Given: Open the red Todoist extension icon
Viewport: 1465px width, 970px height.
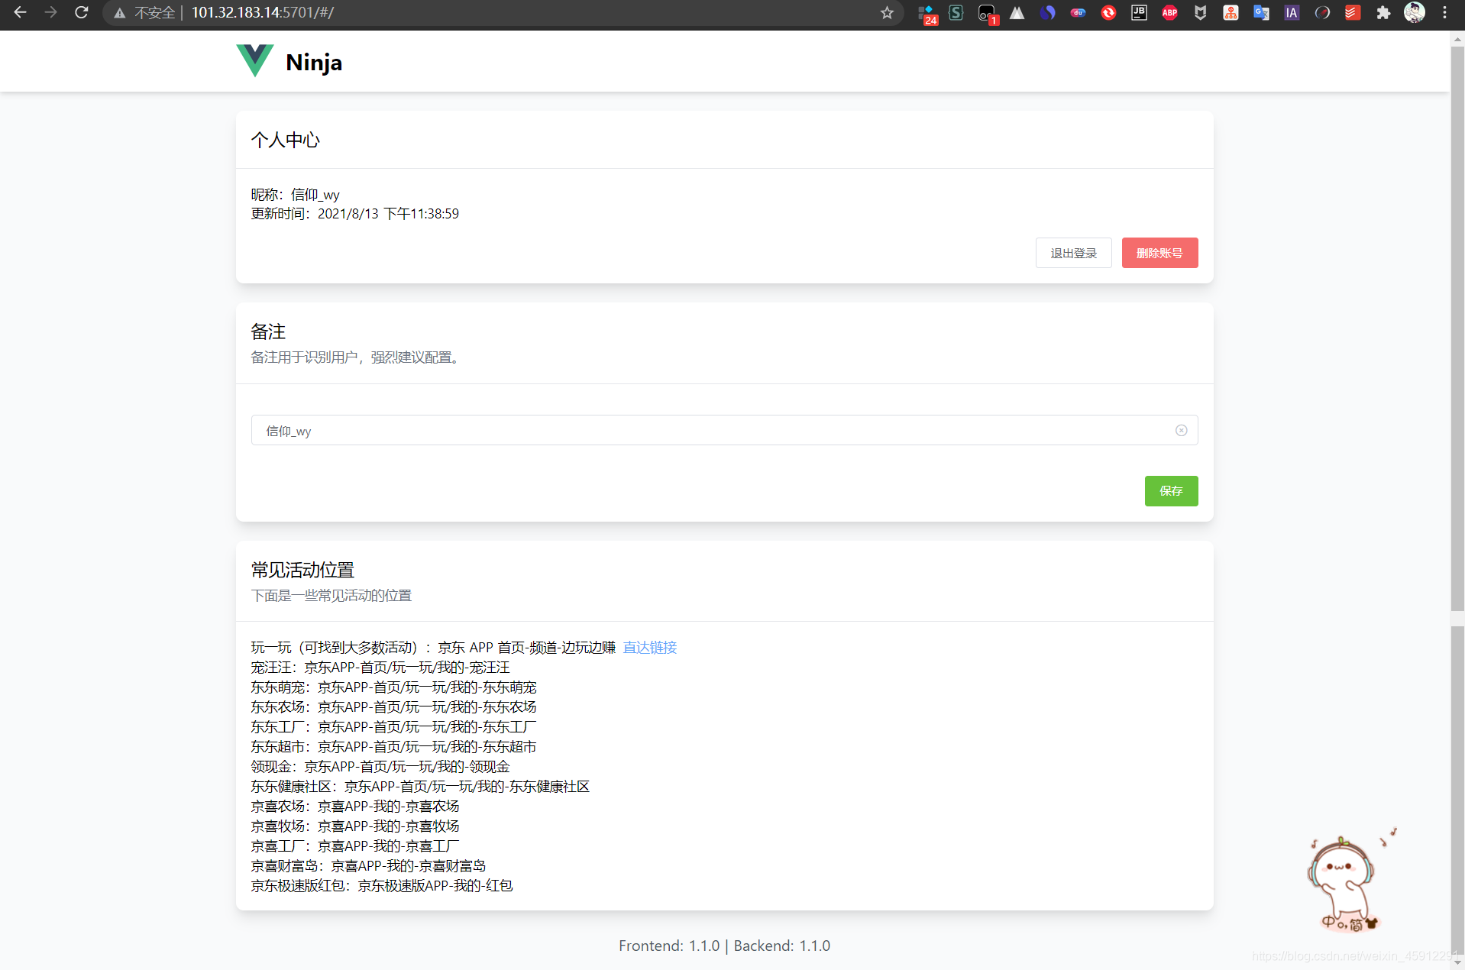Looking at the screenshot, I should [1353, 13].
